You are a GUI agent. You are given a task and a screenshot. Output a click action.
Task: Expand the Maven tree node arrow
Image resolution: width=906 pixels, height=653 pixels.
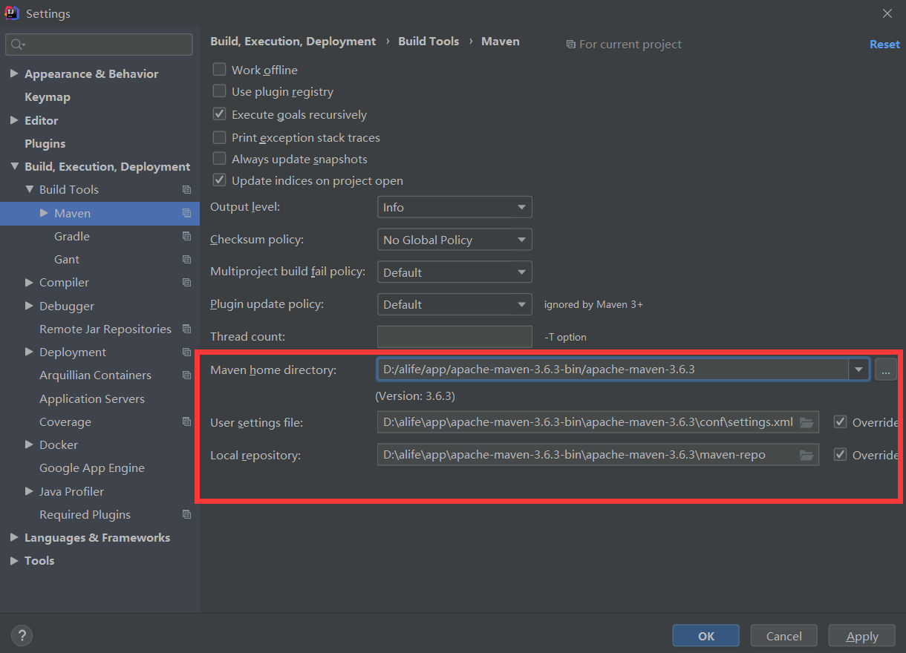pyautogui.click(x=44, y=213)
